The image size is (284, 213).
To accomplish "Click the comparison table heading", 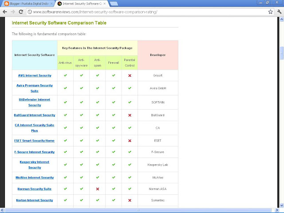I will tap(59, 23).
